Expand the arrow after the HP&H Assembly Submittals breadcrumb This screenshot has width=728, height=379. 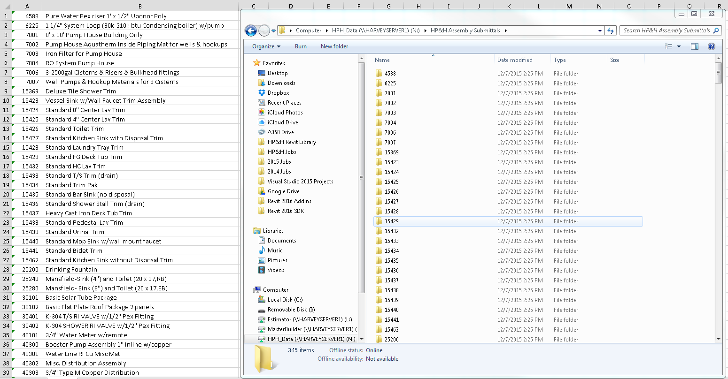[506, 30]
